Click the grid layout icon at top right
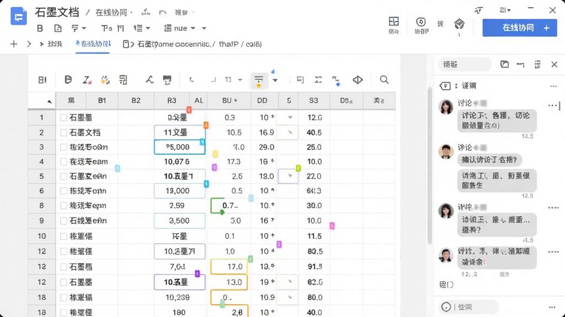 [x=393, y=21]
